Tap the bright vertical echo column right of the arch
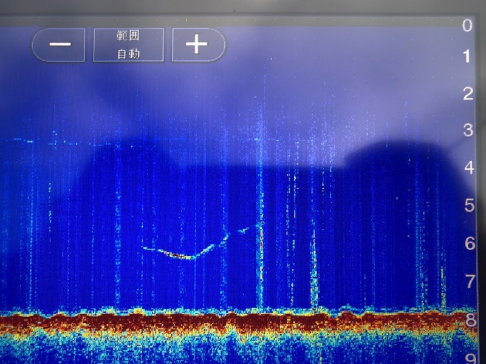Viewport: 486px width, 364px height. coord(261,255)
